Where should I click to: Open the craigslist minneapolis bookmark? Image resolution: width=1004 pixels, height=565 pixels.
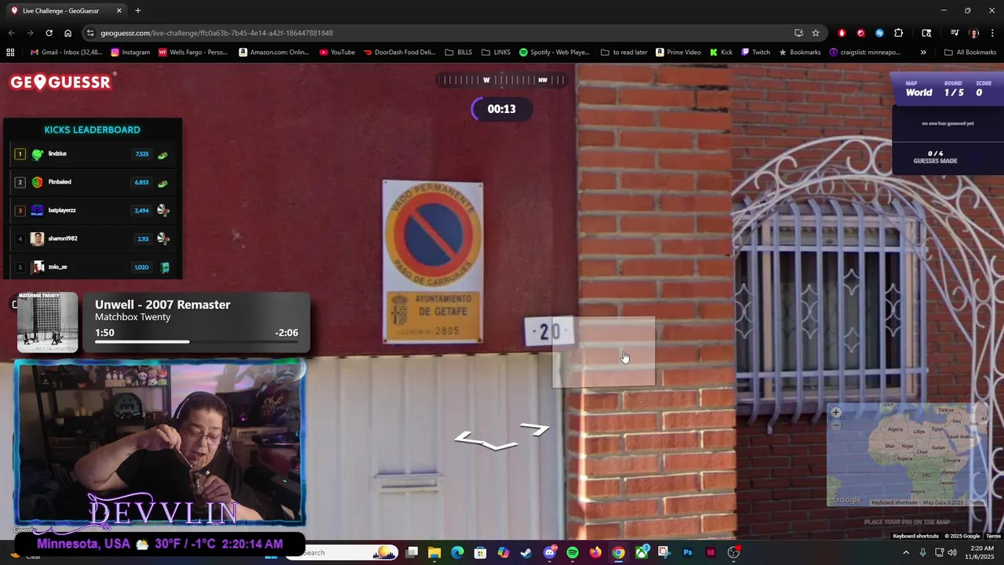click(865, 53)
